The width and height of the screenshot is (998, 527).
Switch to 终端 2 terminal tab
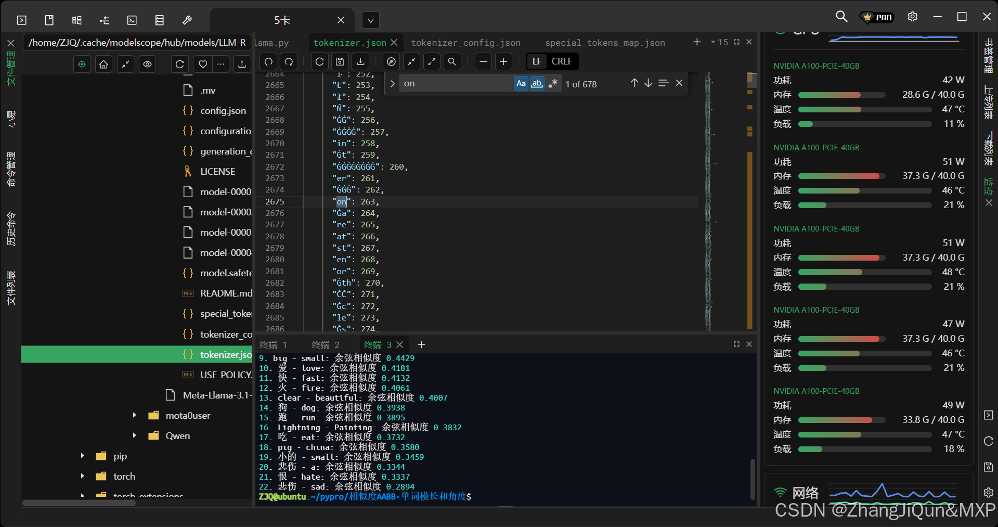326,345
